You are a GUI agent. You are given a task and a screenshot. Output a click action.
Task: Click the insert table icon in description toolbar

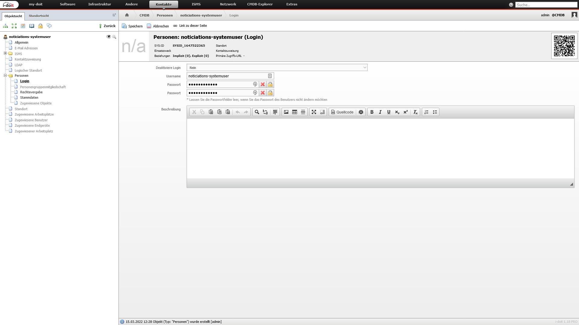[x=294, y=112]
